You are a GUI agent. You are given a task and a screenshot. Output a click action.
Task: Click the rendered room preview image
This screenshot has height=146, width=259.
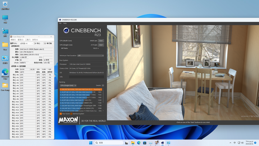[x=183, y=73]
